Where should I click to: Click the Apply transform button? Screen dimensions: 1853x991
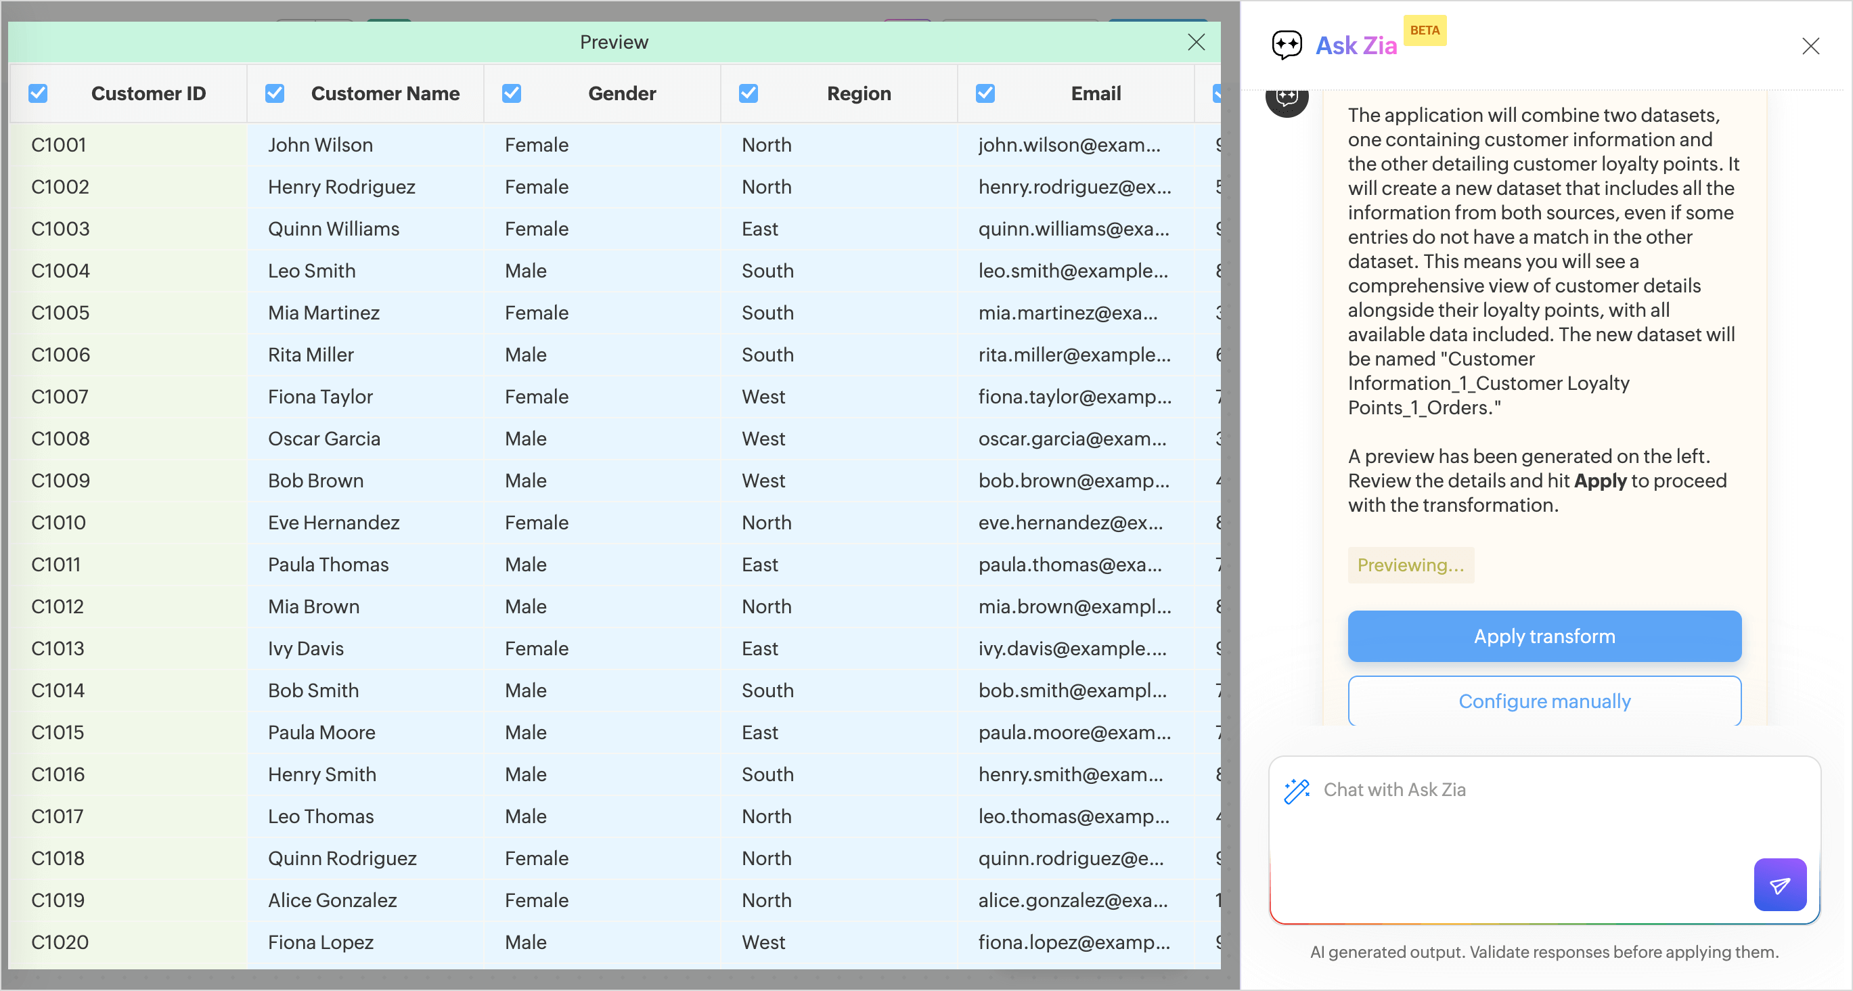coord(1544,636)
